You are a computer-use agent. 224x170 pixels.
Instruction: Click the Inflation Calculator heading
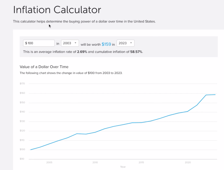57,10
